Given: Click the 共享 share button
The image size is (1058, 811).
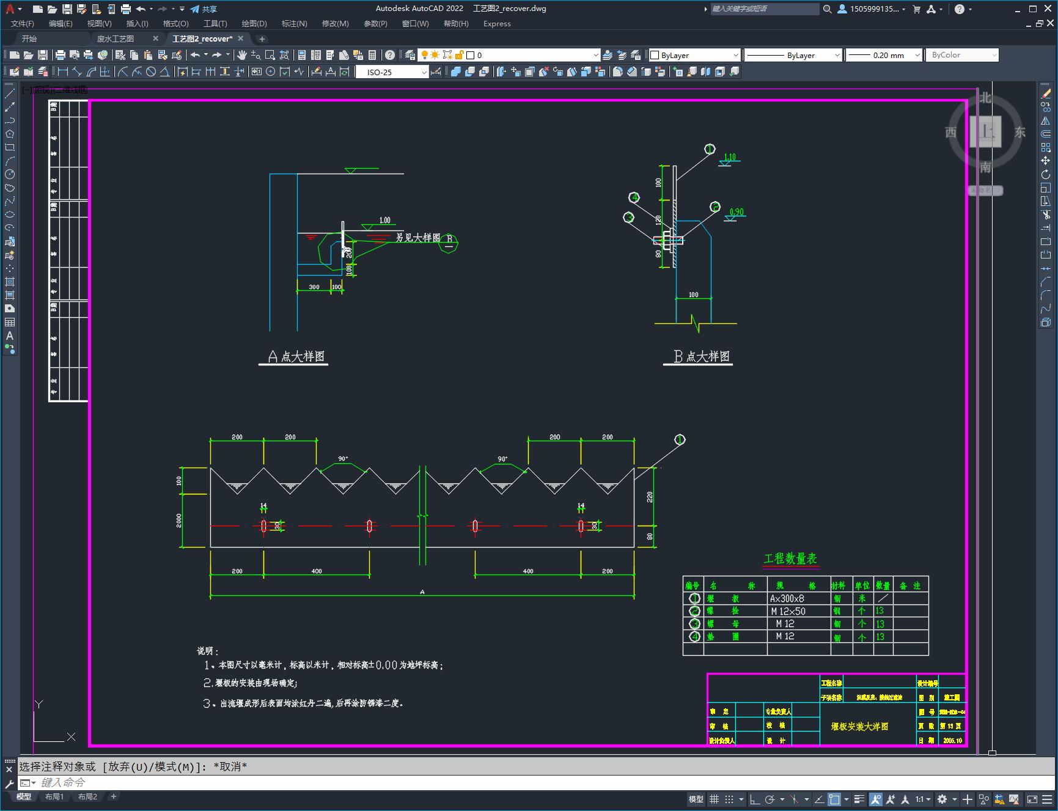Looking at the screenshot, I should point(204,9).
